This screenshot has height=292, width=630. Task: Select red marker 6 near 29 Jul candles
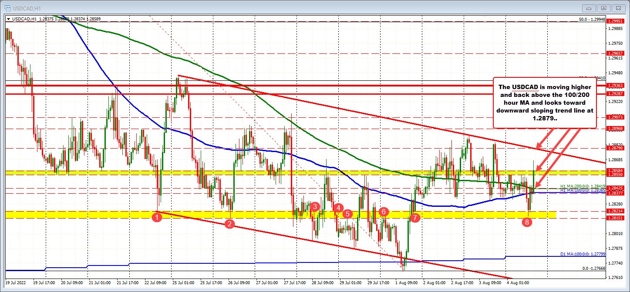(384, 212)
